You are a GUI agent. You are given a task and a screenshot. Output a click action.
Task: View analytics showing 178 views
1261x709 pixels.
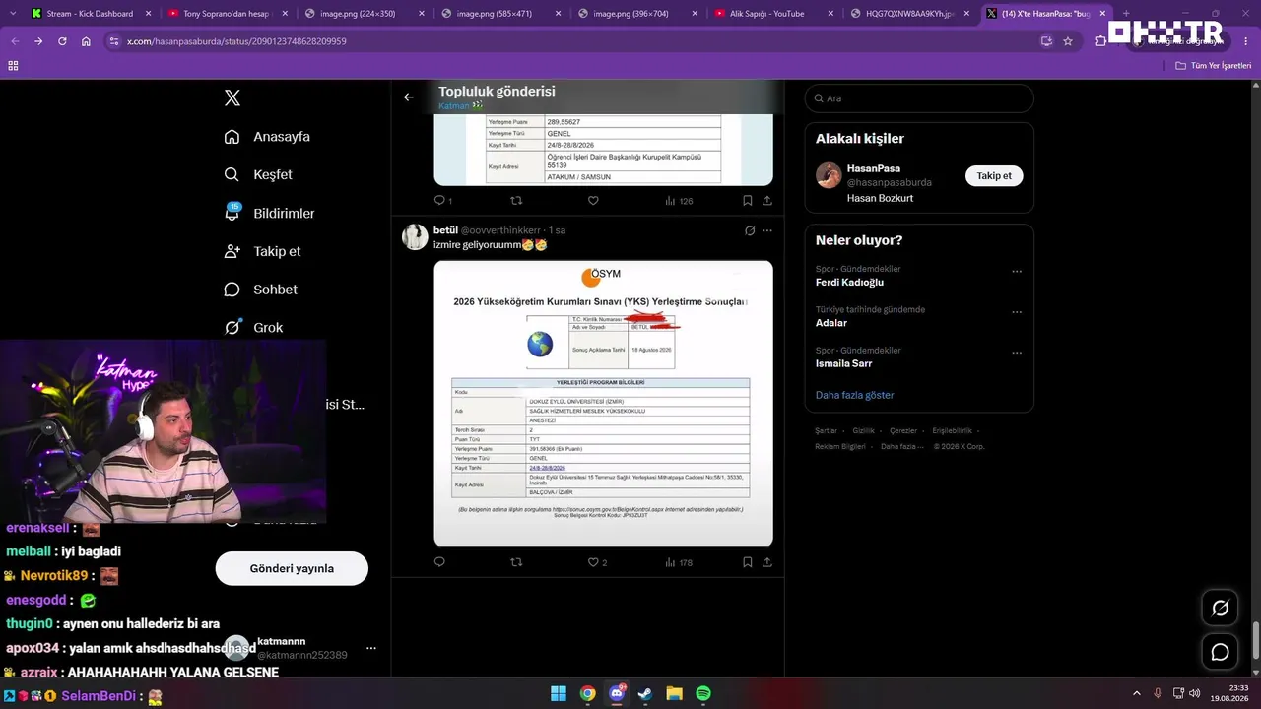[x=679, y=562]
